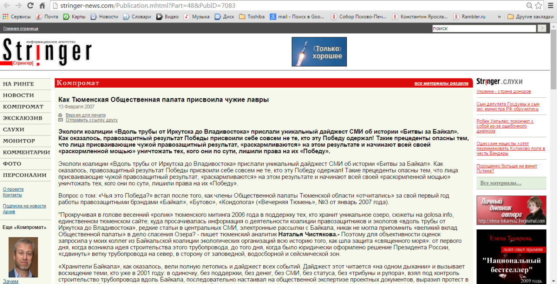Open Национальный бестселлер banner

(x=511, y=257)
